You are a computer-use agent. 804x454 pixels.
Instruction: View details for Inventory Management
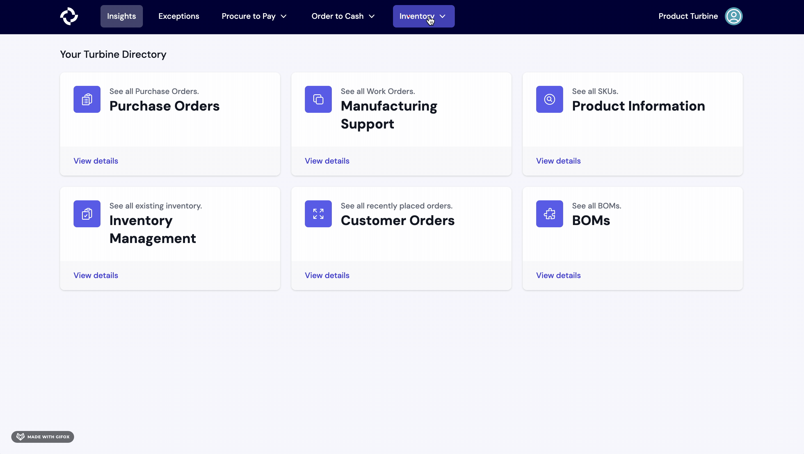pyautogui.click(x=96, y=275)
